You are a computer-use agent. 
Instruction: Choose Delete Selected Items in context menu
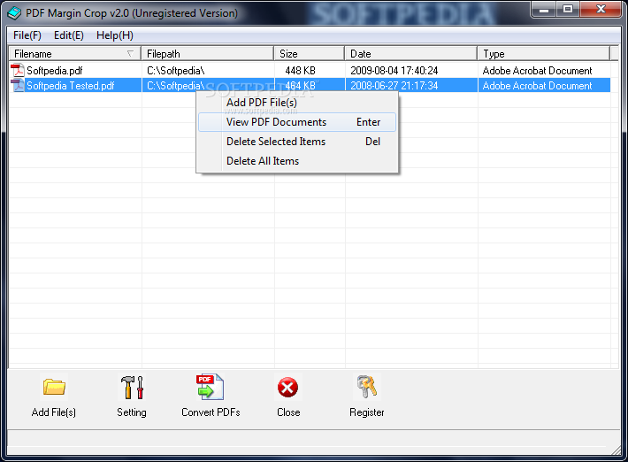pos(297,142)
